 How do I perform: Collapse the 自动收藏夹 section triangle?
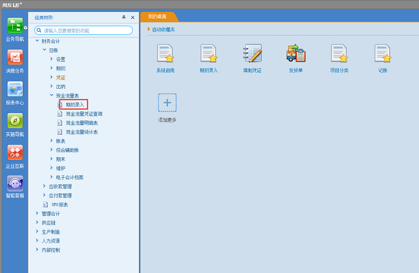click(x=149, y=29)
